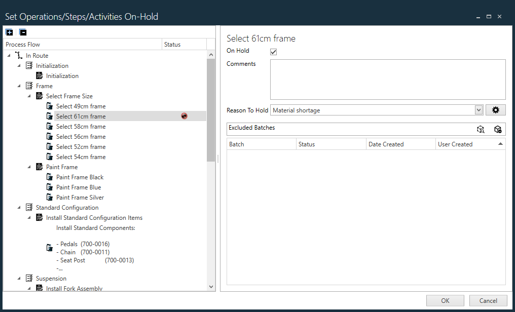515x312 pixels.
Task: Cancel the on-hold dialog
Action: click(488, 300)
